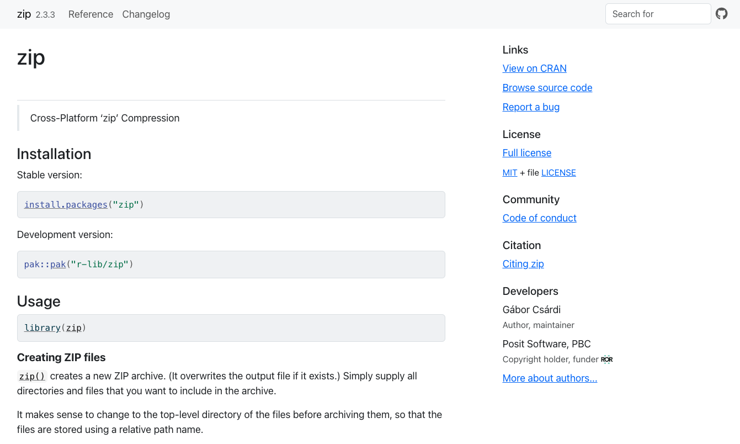Open the zip() function reference link
Screen dimensions: 740x444
[32, 377]
